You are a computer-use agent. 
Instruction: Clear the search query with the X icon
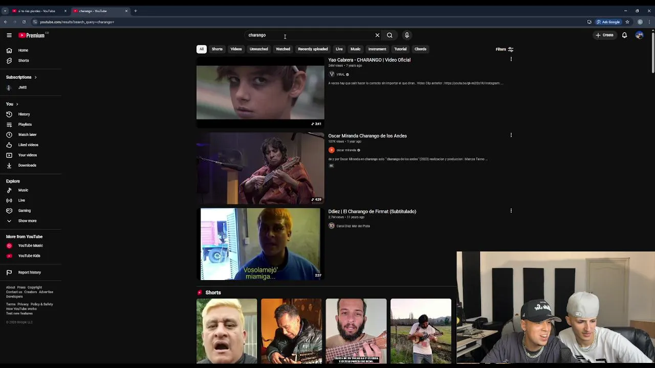coord(378,35)
